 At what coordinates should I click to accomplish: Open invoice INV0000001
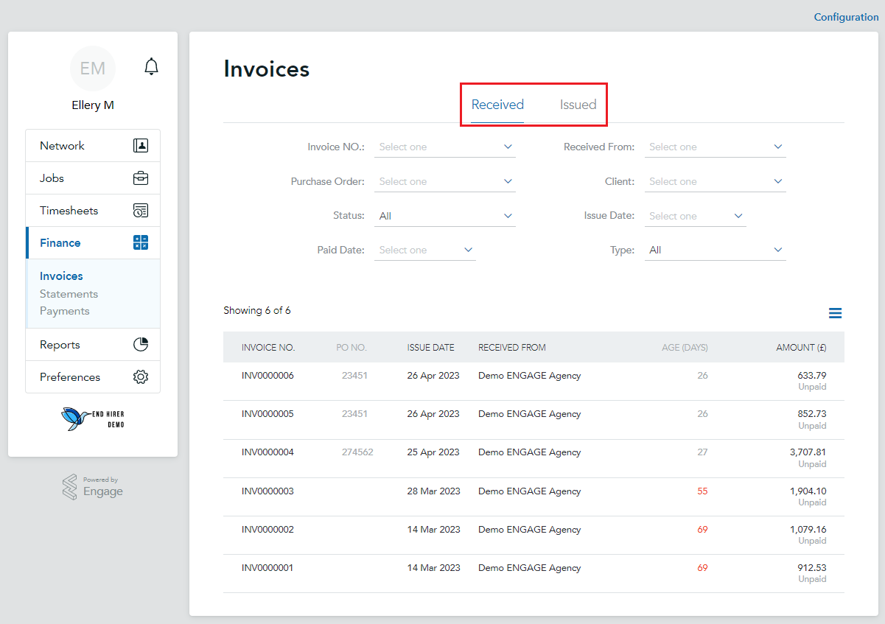(267, 568)
